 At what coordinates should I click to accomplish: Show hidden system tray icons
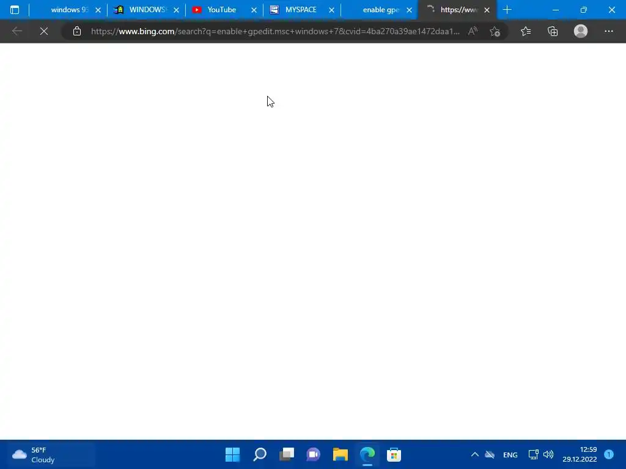pos(474,454)
